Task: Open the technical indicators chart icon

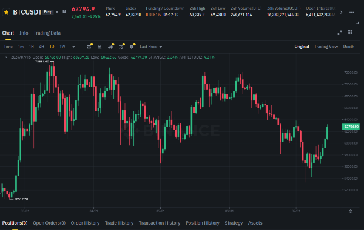Action: (x=99, y=47)
